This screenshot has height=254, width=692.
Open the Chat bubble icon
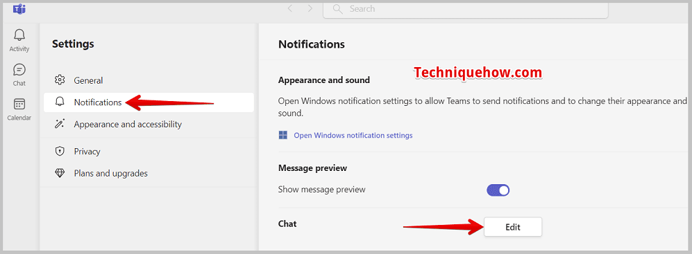pyautogui.click(x=19, y=69)
